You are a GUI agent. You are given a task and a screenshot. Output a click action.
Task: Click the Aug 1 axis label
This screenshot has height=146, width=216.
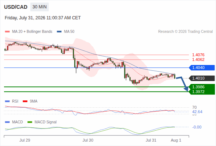(x=176, y=140)
